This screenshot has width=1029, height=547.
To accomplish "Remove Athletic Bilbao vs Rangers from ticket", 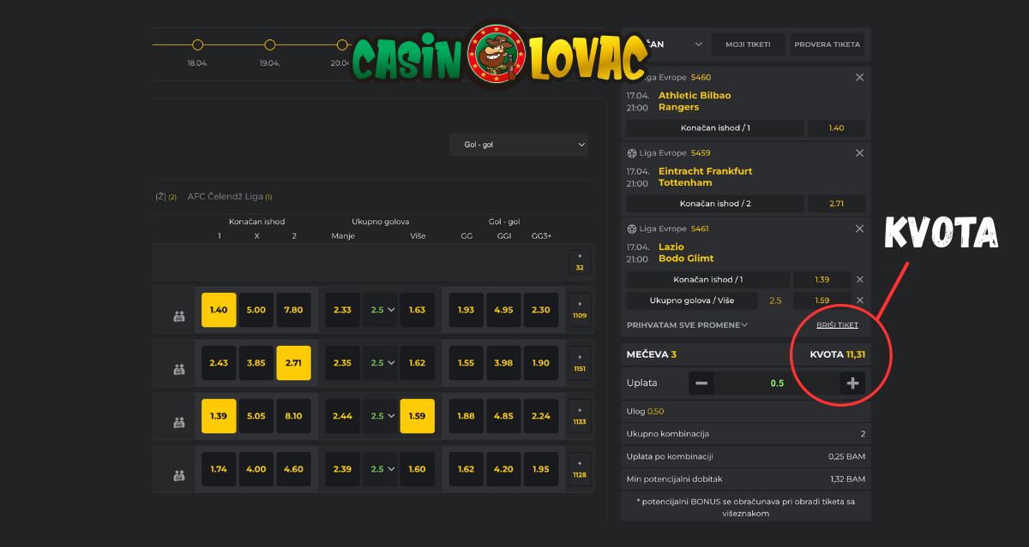I will click(x=859, y=78).
